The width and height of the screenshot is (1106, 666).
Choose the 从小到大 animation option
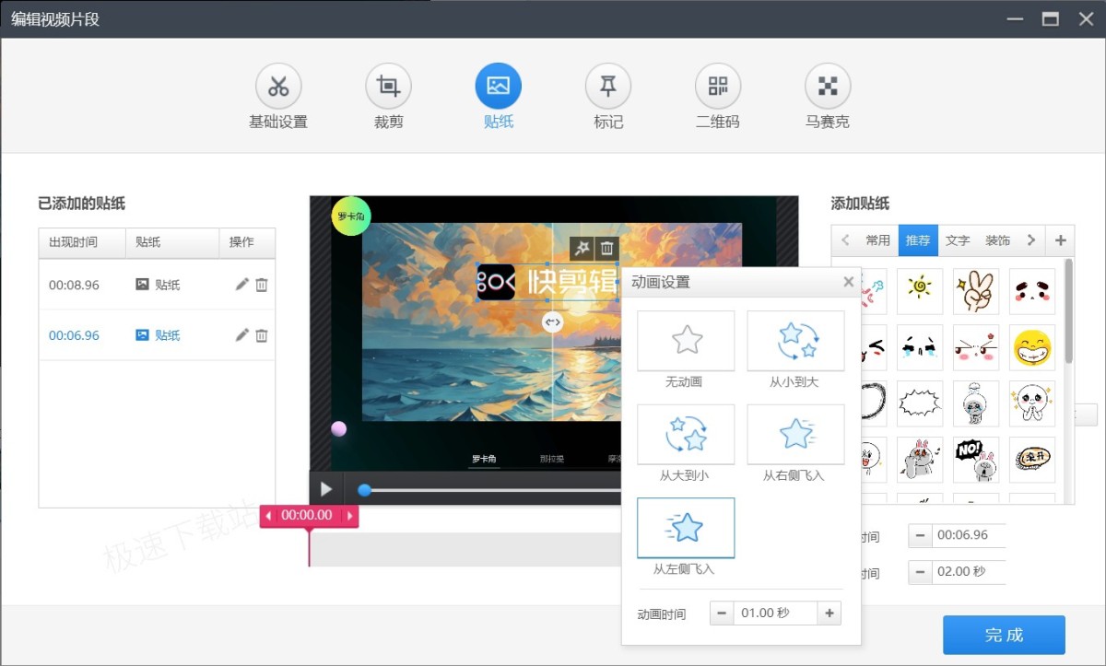[x=795, y=341]
